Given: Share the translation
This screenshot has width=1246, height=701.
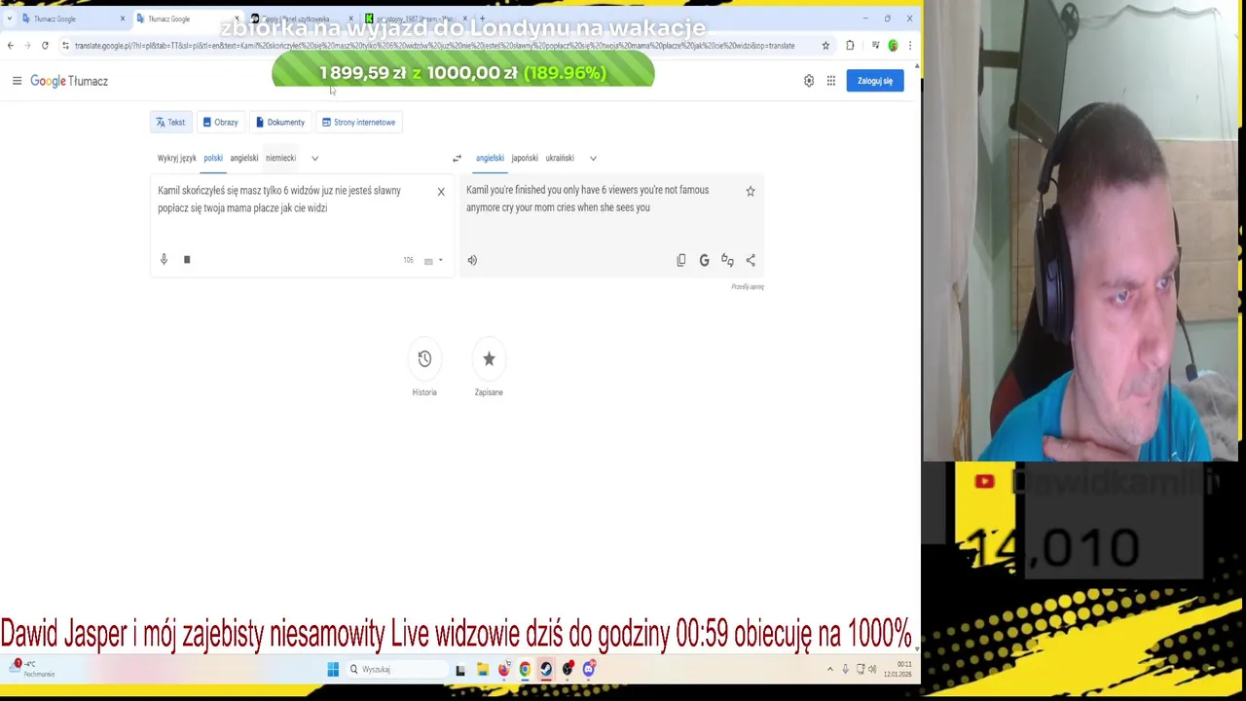Looking at the screenshot, I should pyautogui.click(x=751, y=260).
